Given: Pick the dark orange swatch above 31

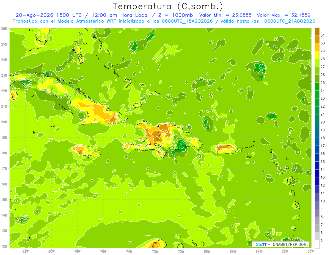Looking at the screenshot, I should coord(317,32).
